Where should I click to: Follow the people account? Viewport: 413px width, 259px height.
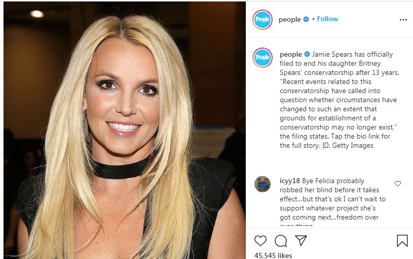coord(327,19)
